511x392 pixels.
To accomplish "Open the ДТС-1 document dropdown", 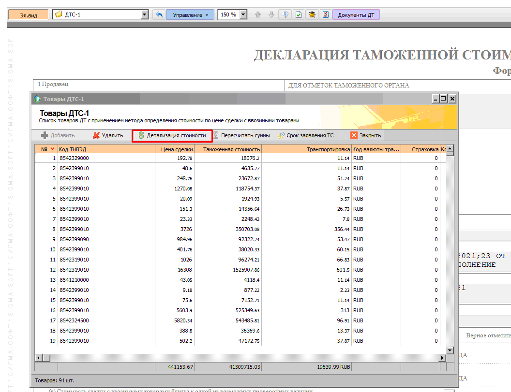I will pos(145,15).
